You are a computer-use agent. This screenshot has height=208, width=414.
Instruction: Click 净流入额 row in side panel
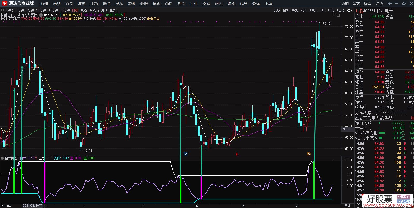tap(384, 123)
